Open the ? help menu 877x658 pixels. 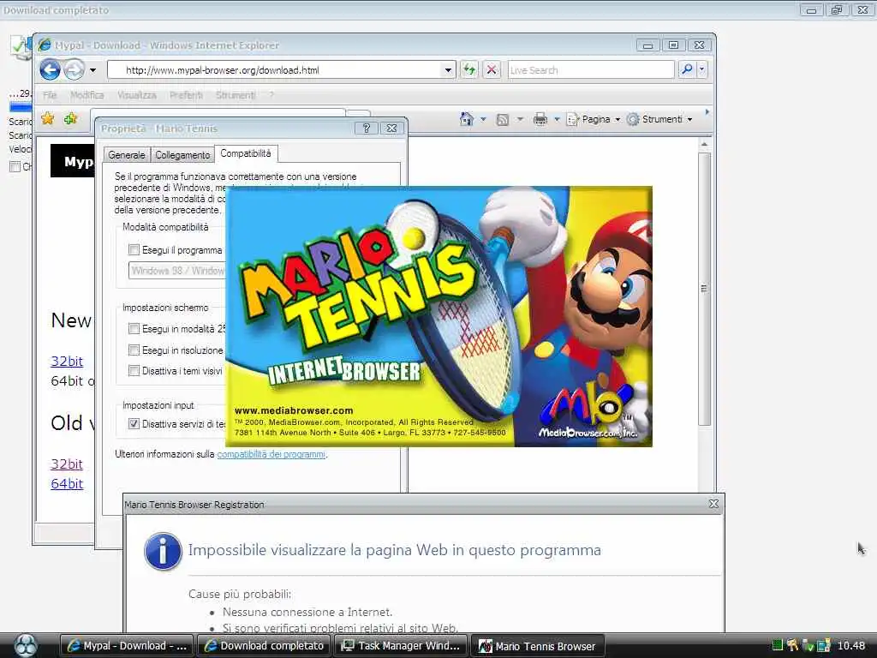click(271, 95)
